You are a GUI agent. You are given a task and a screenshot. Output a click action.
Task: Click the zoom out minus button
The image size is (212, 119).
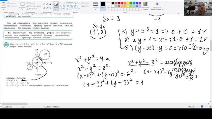point(193,107)
